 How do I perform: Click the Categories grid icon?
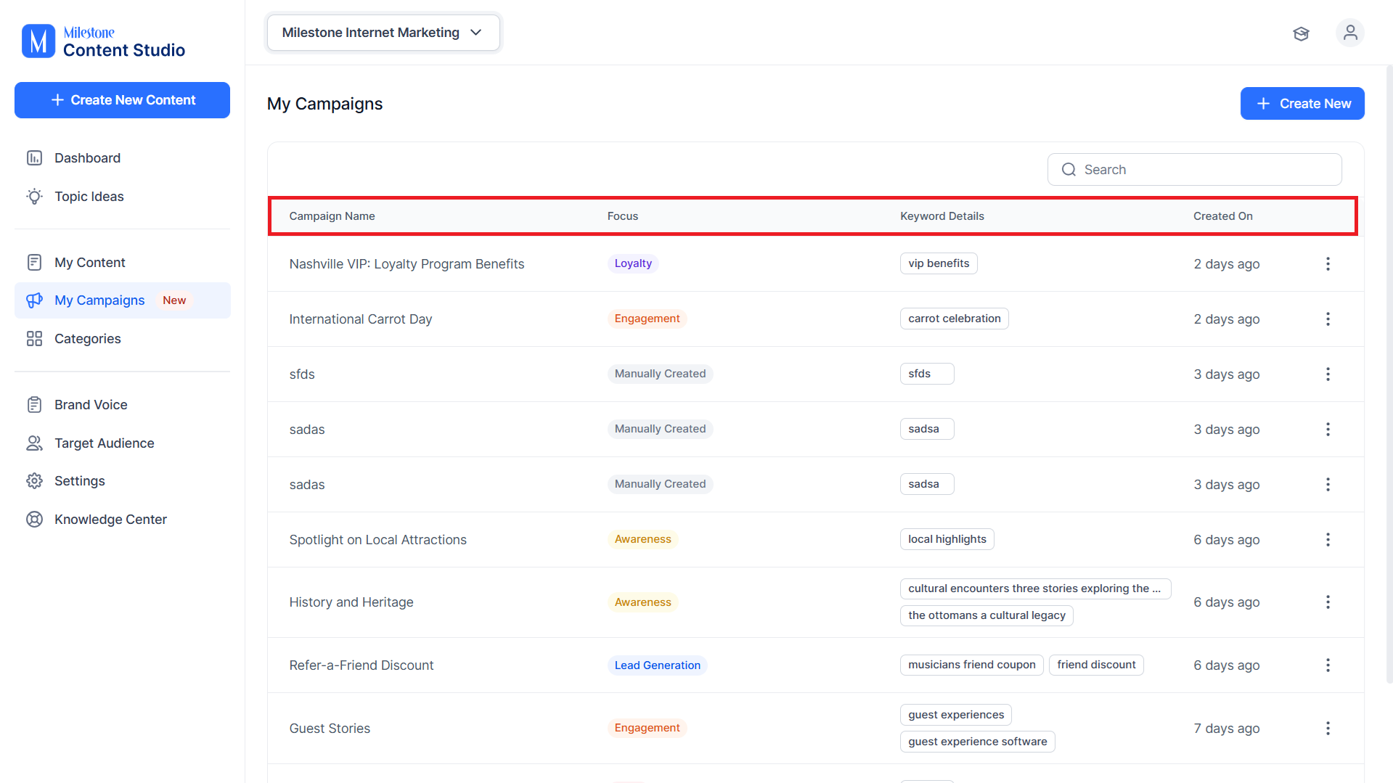coord(34,339)
